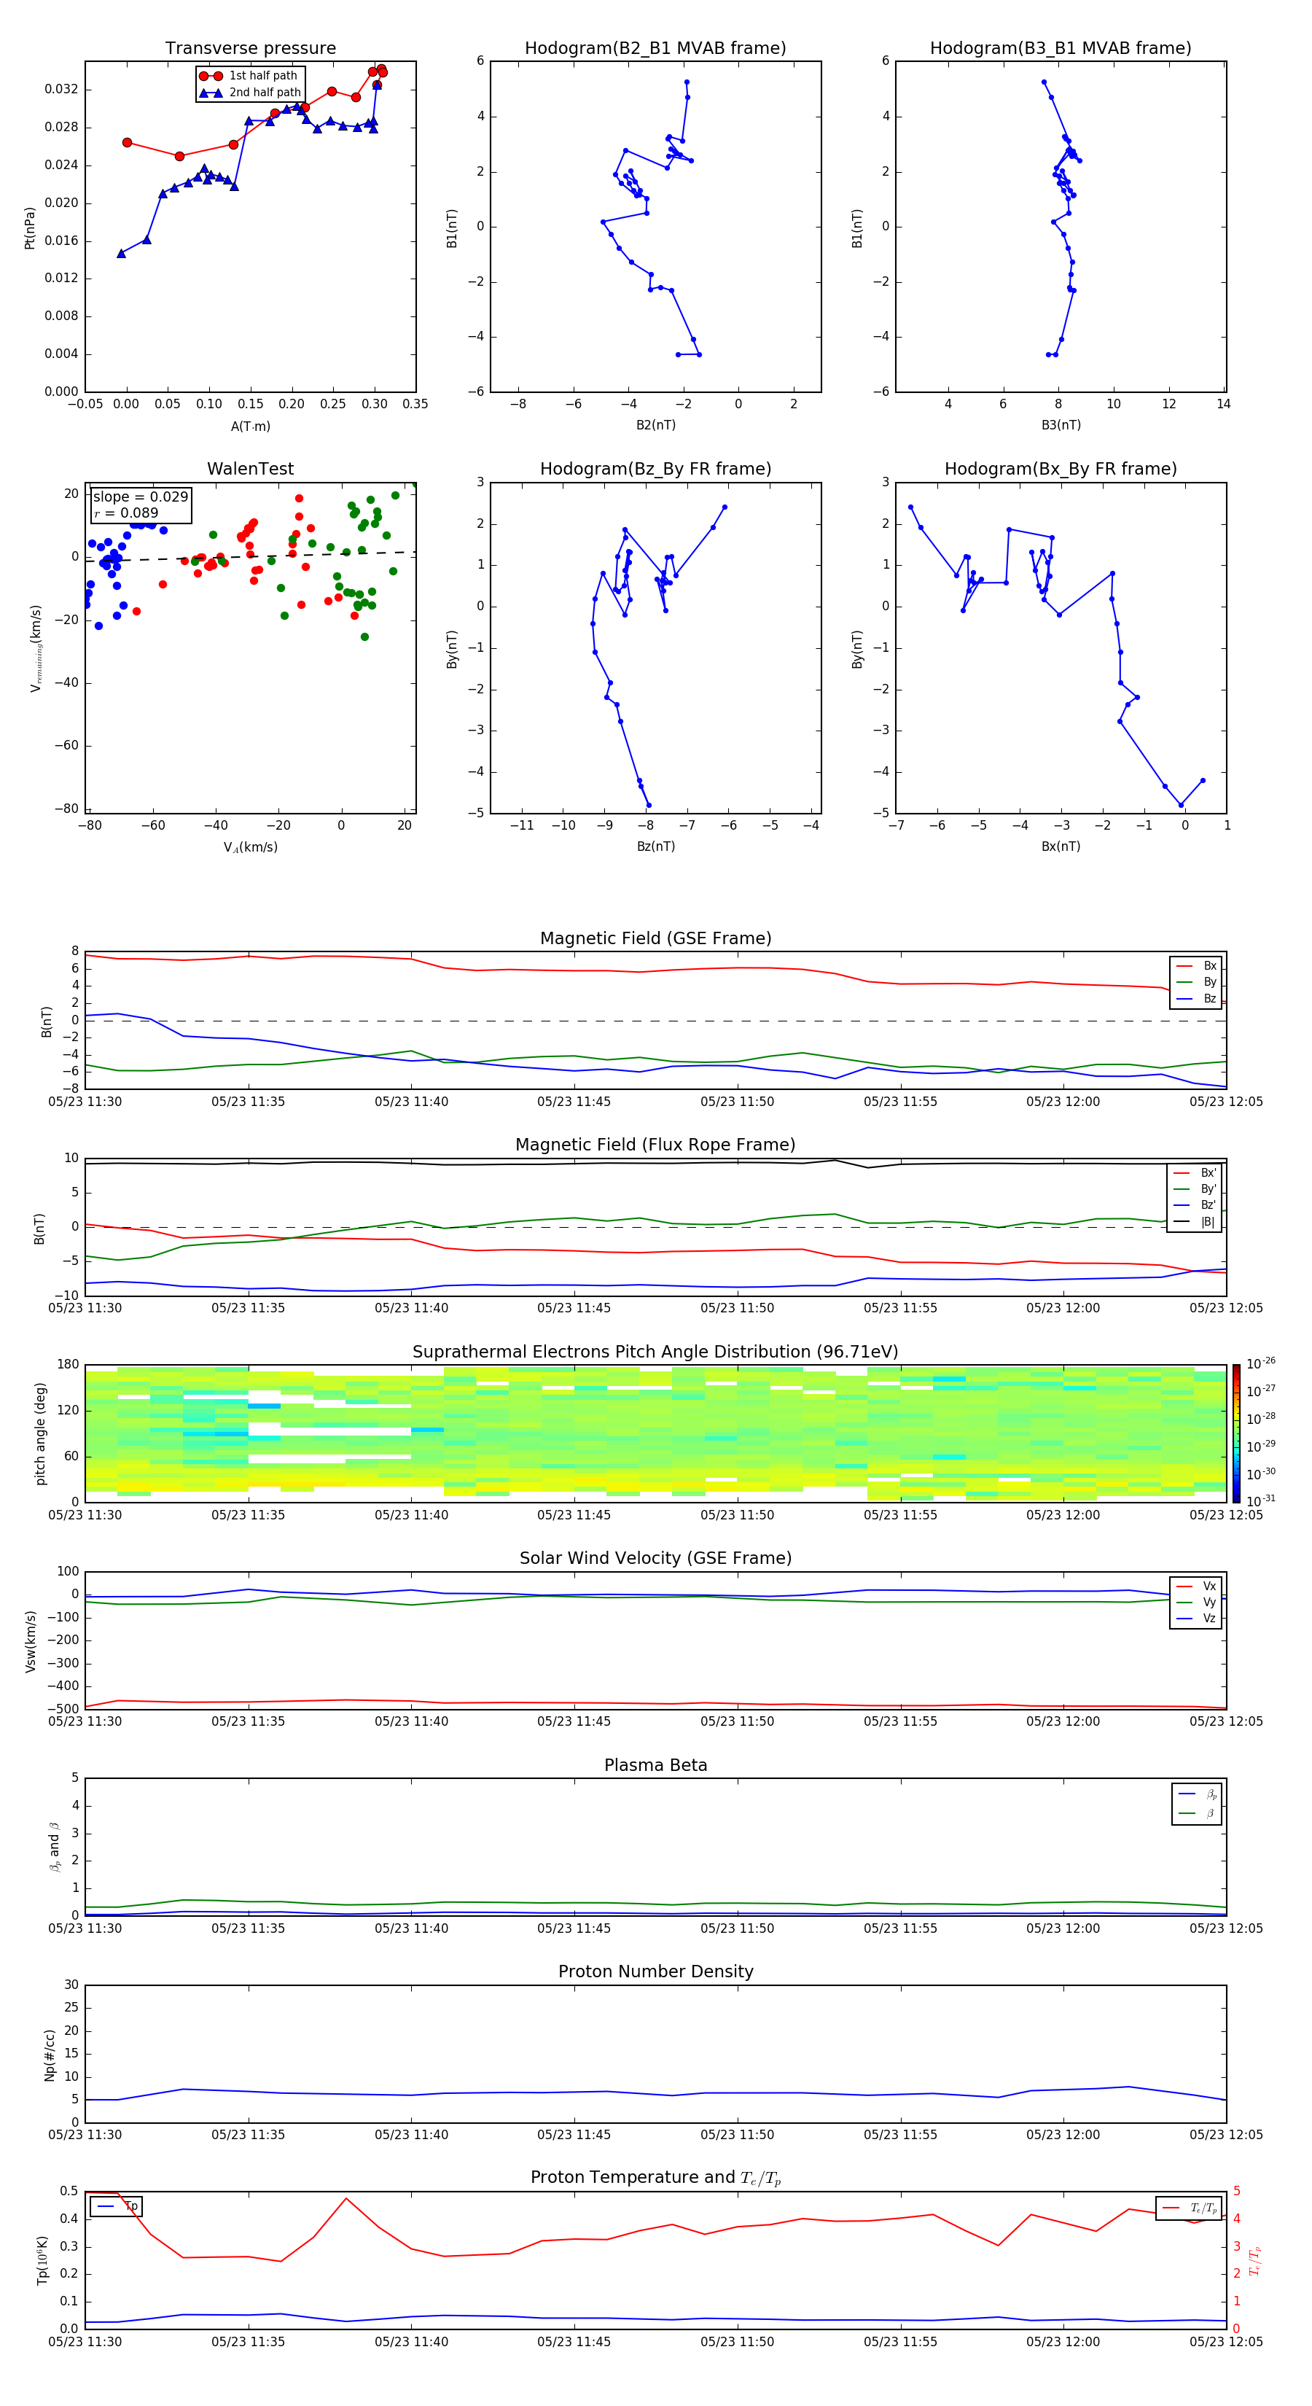Click the 'Transverse pressure' plot title

coord(250,49)
